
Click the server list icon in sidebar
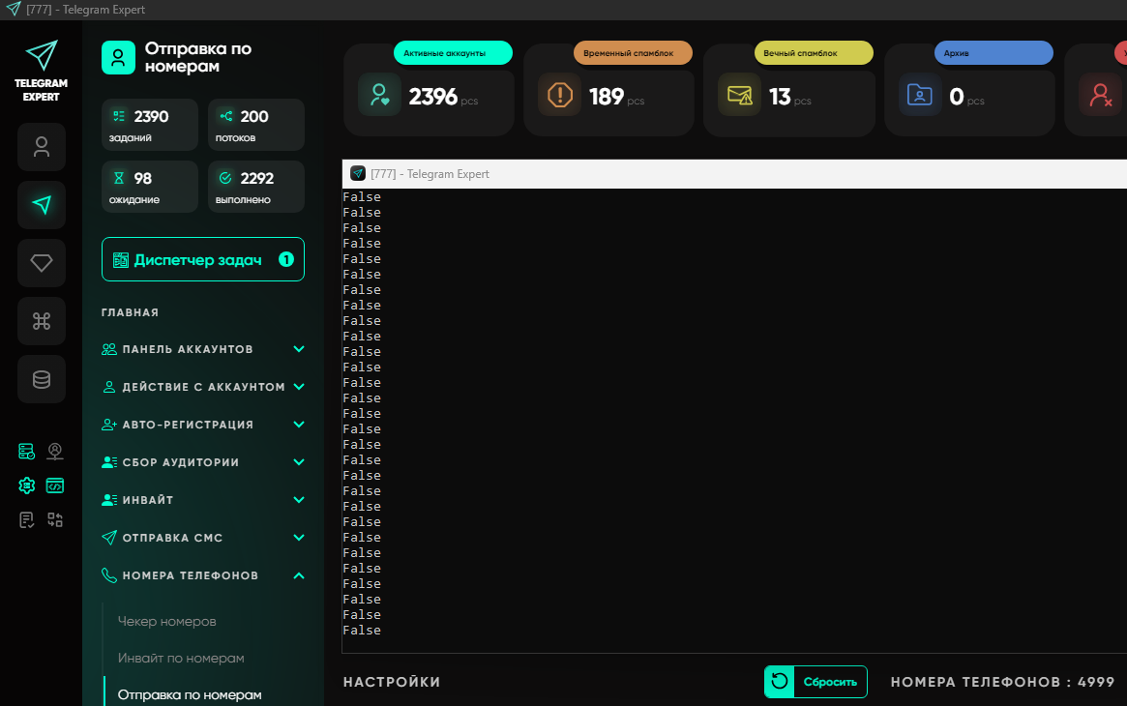27,452
